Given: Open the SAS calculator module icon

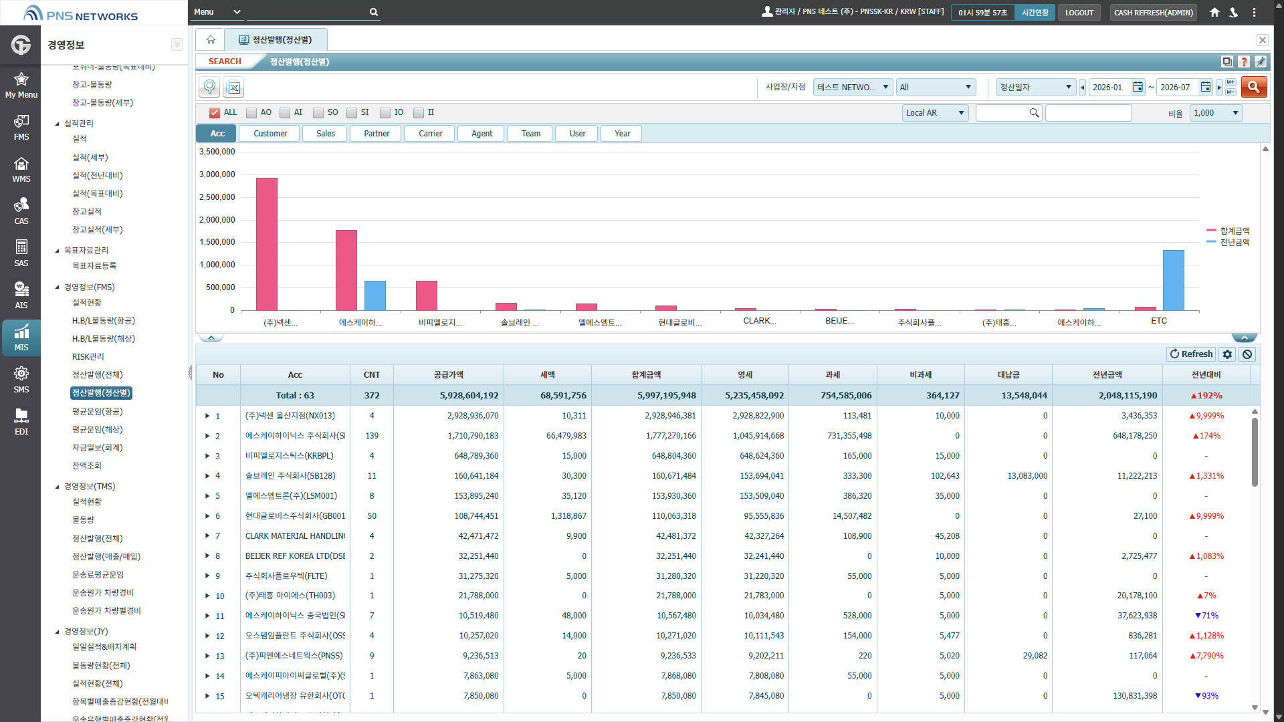Looking at the screenshot, I should pos(21,253).
